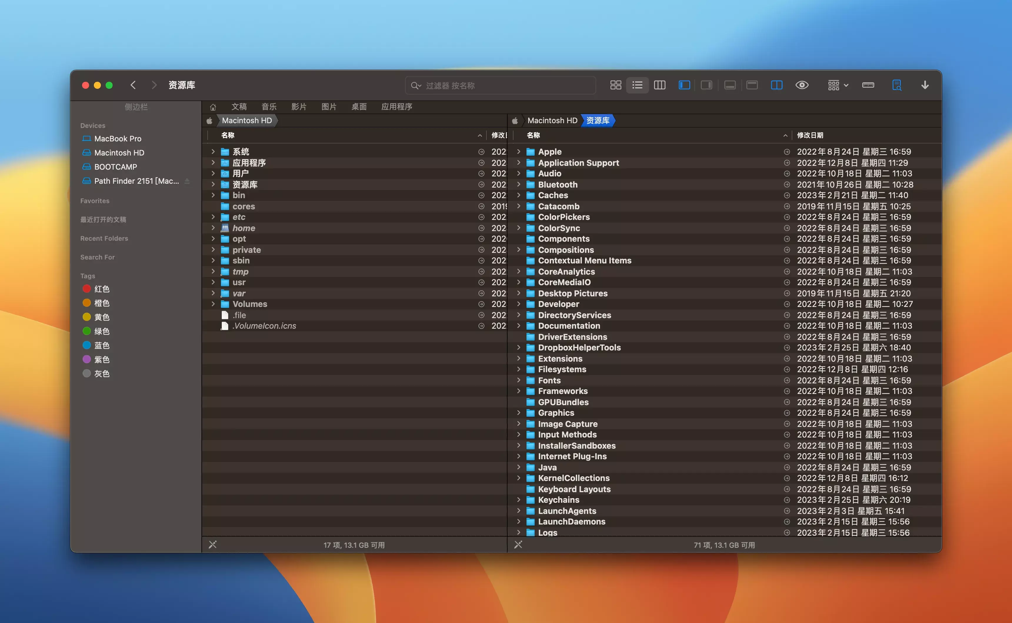This screenshot has height=623, width=1012.
Task: Click the ruler icon in toolbar
Action: (868, 85)
